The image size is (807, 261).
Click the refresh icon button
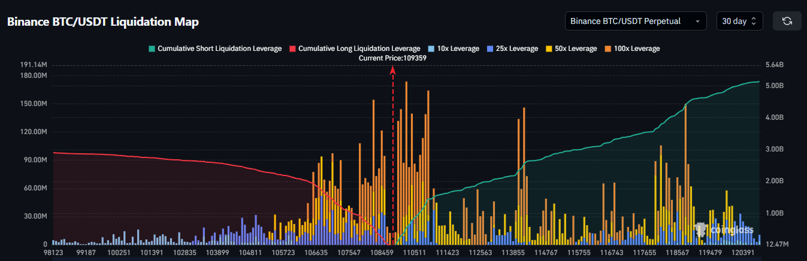coord(787,21)
